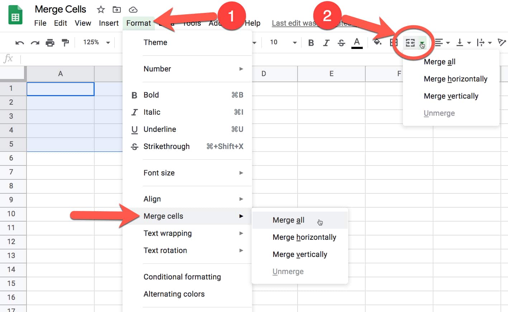Click the select all corner box
This screenshot has height=312, width=508.
click(13, 74)
